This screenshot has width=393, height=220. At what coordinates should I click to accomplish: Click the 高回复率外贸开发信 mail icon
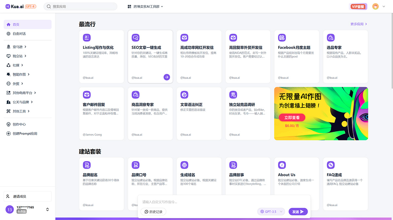(233, 38)
